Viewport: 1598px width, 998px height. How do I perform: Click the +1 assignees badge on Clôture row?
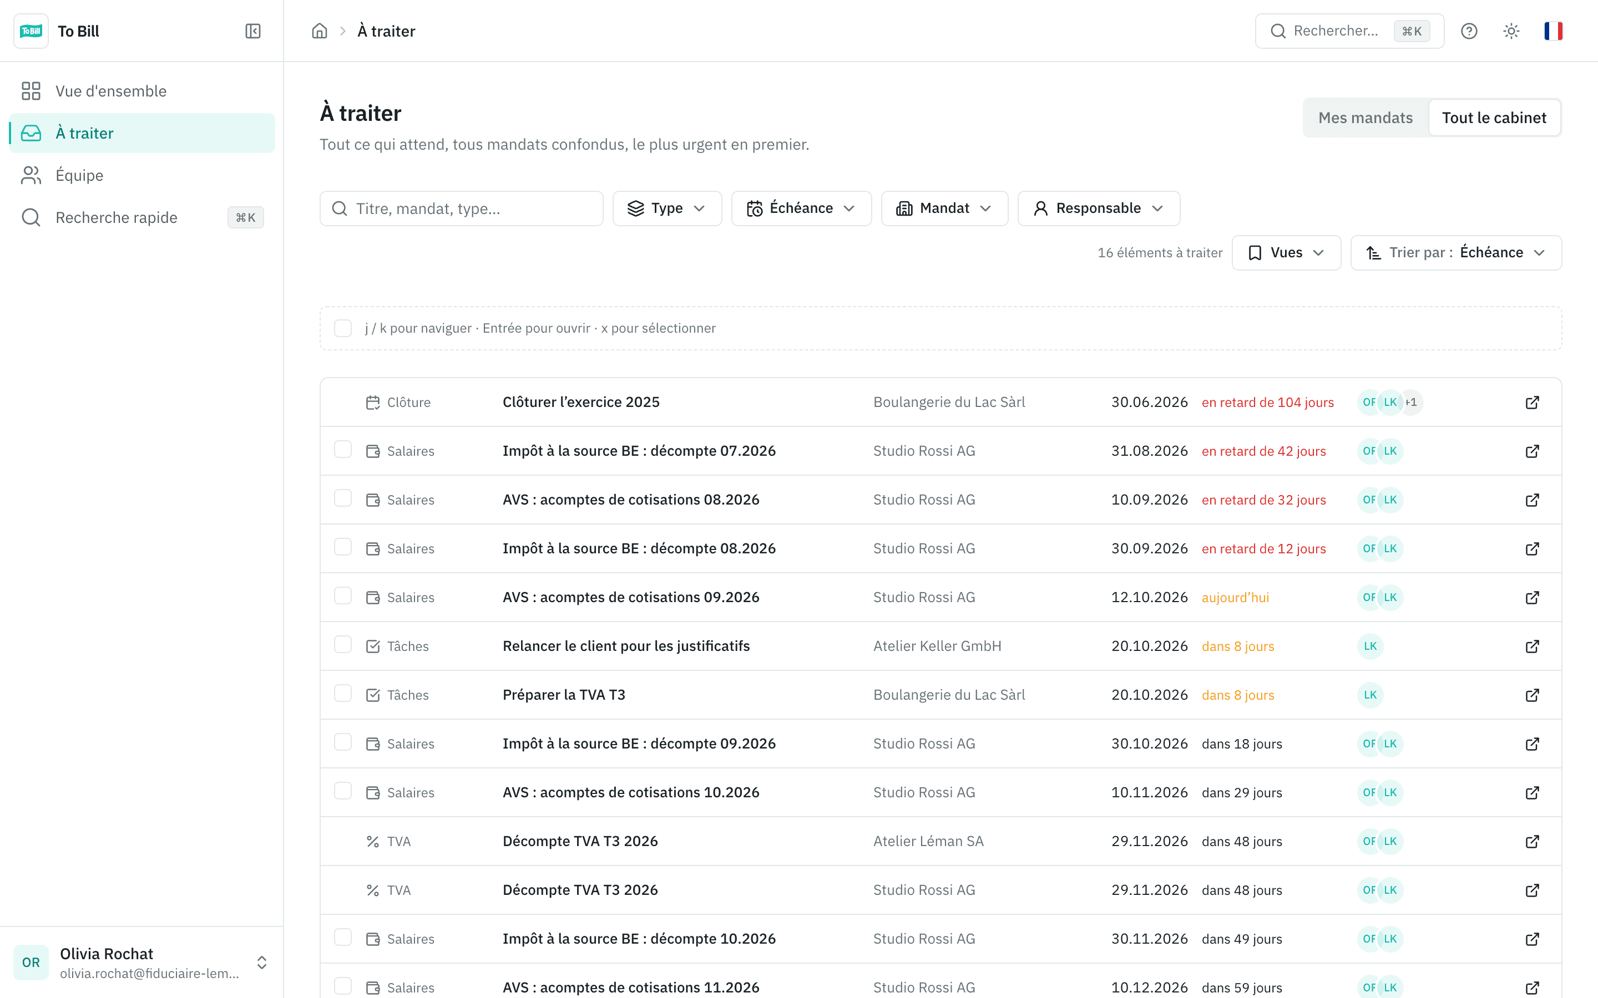click(1411, 403)
